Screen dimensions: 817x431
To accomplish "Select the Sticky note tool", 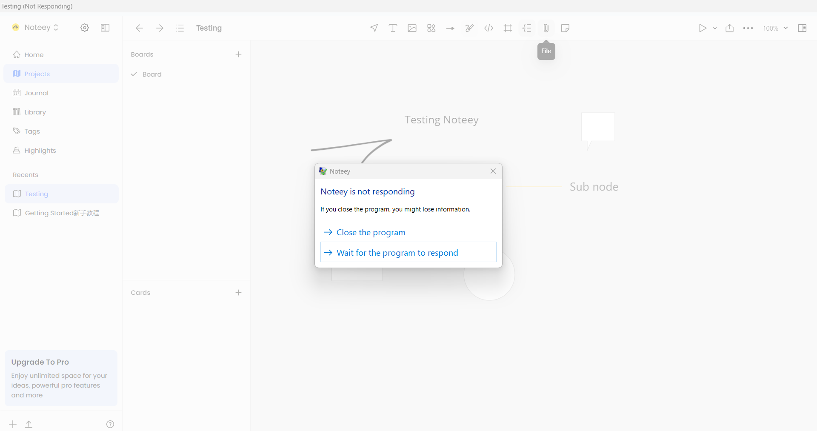I will 565,28.
